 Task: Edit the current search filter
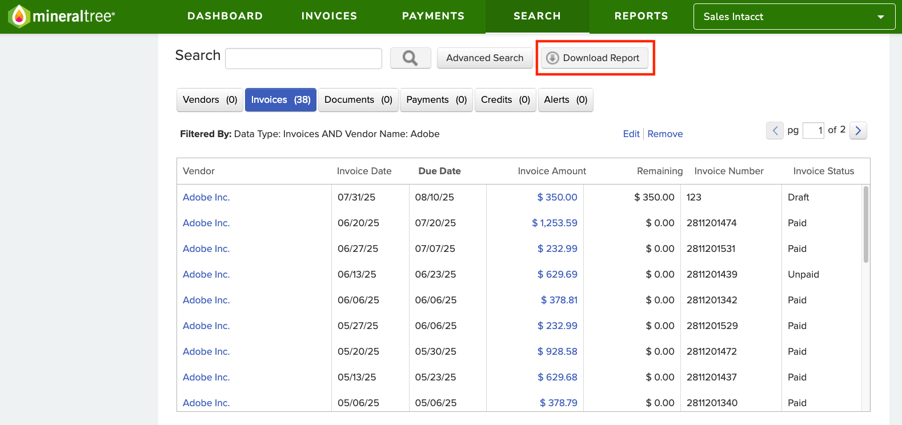pos(631,134)
